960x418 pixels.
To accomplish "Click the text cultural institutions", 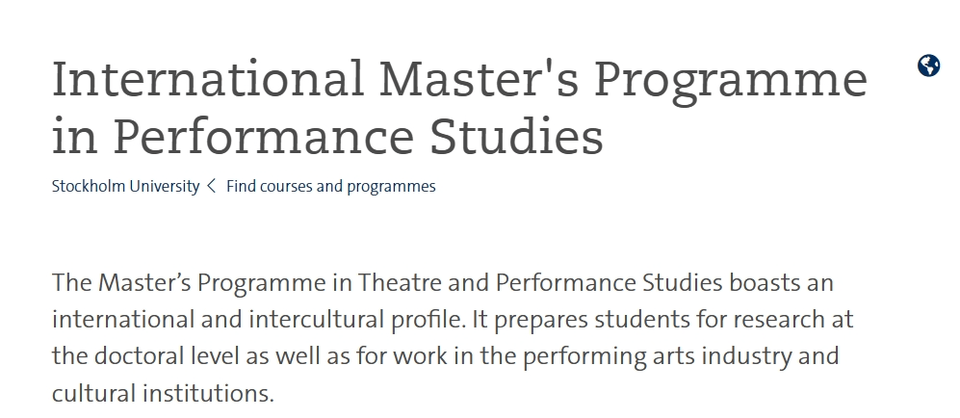I will point(163,393).
